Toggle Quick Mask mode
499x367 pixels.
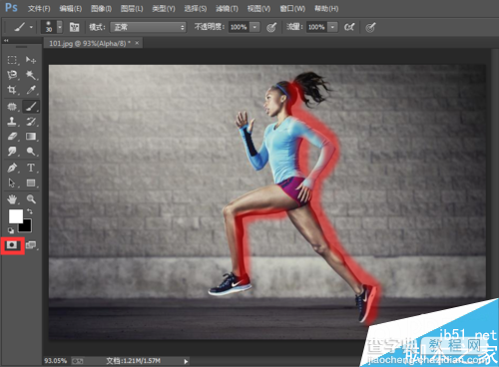pyautogui.click(x=12, y=245)
